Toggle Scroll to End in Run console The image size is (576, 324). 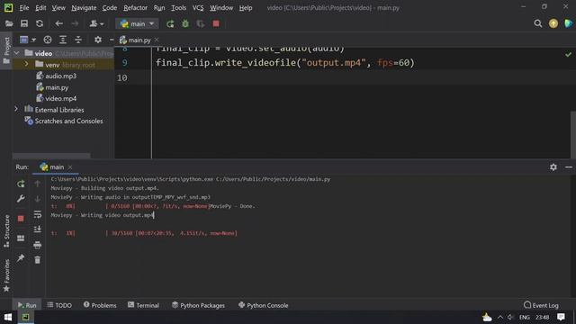(37, 229)
